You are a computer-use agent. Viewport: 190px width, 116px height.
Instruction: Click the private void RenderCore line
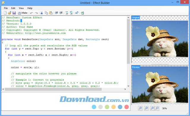tap(55, 39)
